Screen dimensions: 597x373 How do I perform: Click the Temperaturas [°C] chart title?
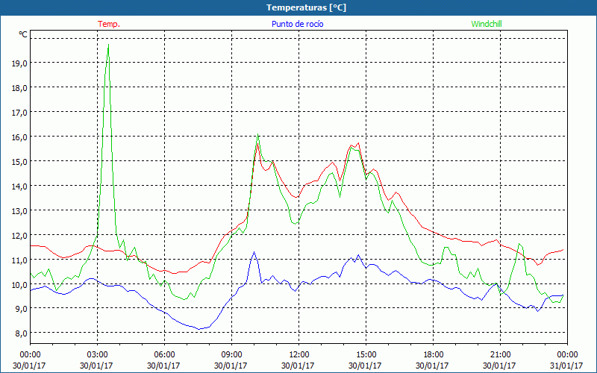[307, 7]
